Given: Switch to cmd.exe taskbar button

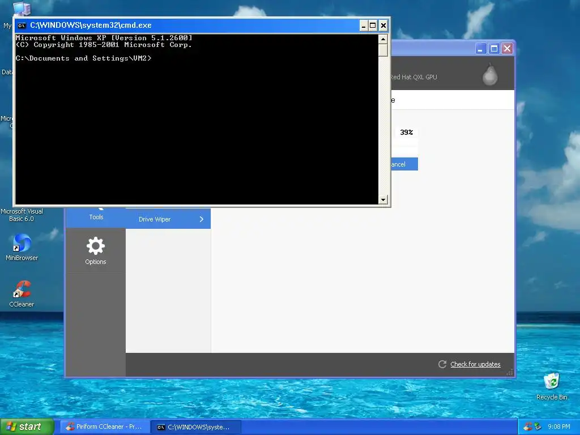Looking at the screenshot, I should point(196,427).
